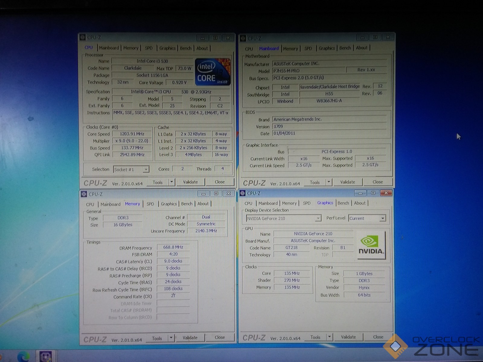Viewport: 483px width, 362px height.
Task: Open the SPD tab in the Mainboard window
Action: click(x=308, y=48)
